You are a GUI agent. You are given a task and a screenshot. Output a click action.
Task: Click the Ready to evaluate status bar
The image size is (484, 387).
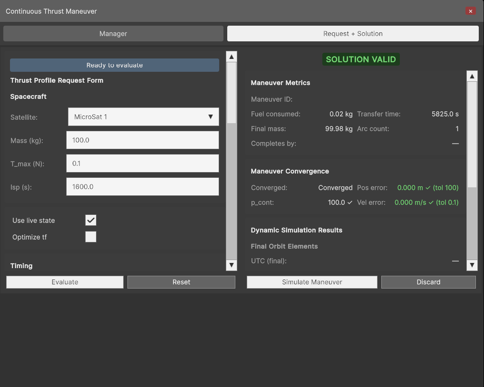[x=115, y=65]
